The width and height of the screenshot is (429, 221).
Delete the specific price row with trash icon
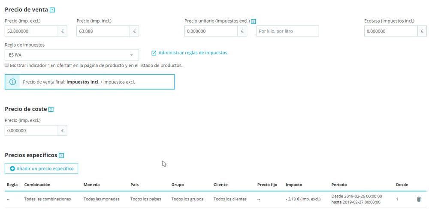pos(419,199)
